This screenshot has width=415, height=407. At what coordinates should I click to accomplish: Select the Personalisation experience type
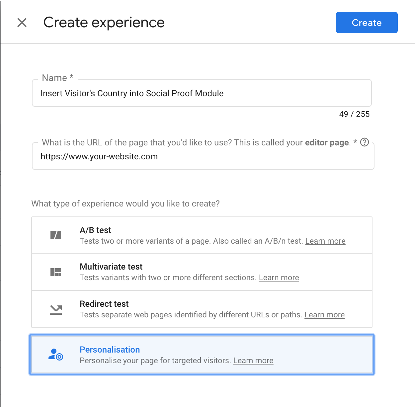click(x=110, y=350)
